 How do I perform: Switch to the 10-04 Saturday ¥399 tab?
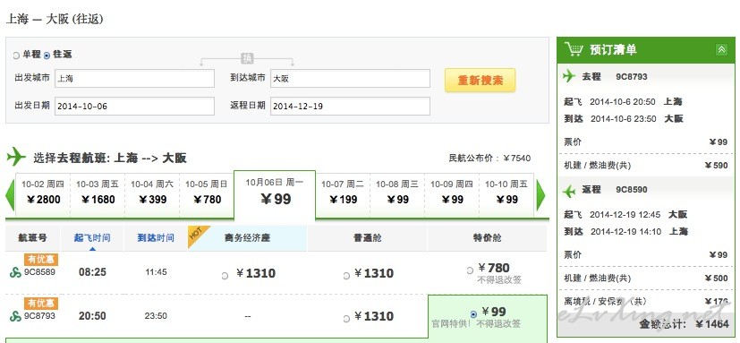(x=152, y=193)
